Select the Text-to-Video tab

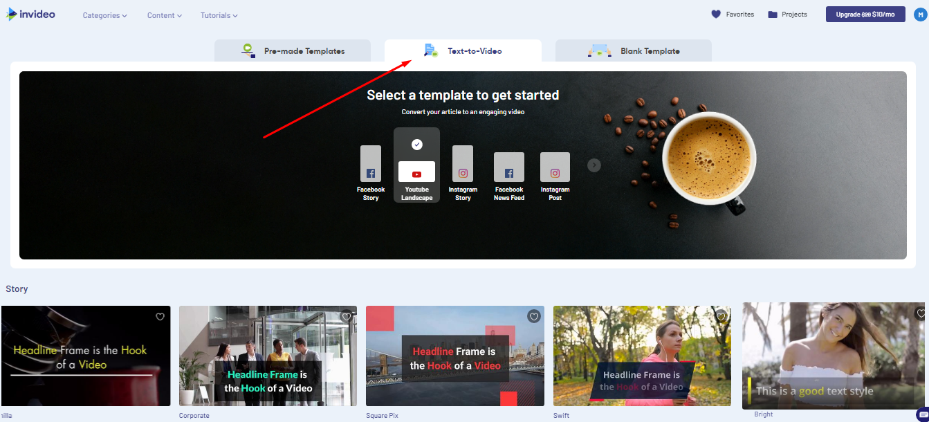coord(463,51)
